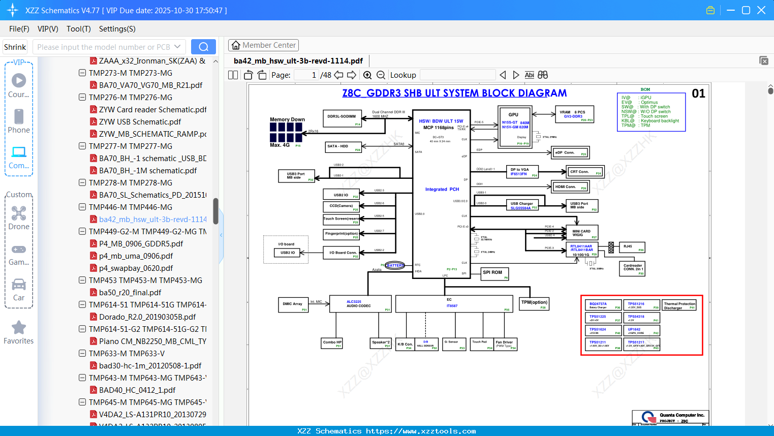The height and width of the screenshot is (436, 774).
Task: Open the Tool(T) menu
Action: click(x=79, y=29)
